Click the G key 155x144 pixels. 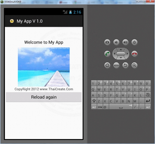point(118,95)
